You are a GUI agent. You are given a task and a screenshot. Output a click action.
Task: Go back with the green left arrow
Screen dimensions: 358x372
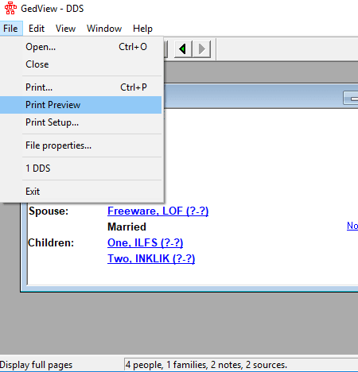coord(183,49)
